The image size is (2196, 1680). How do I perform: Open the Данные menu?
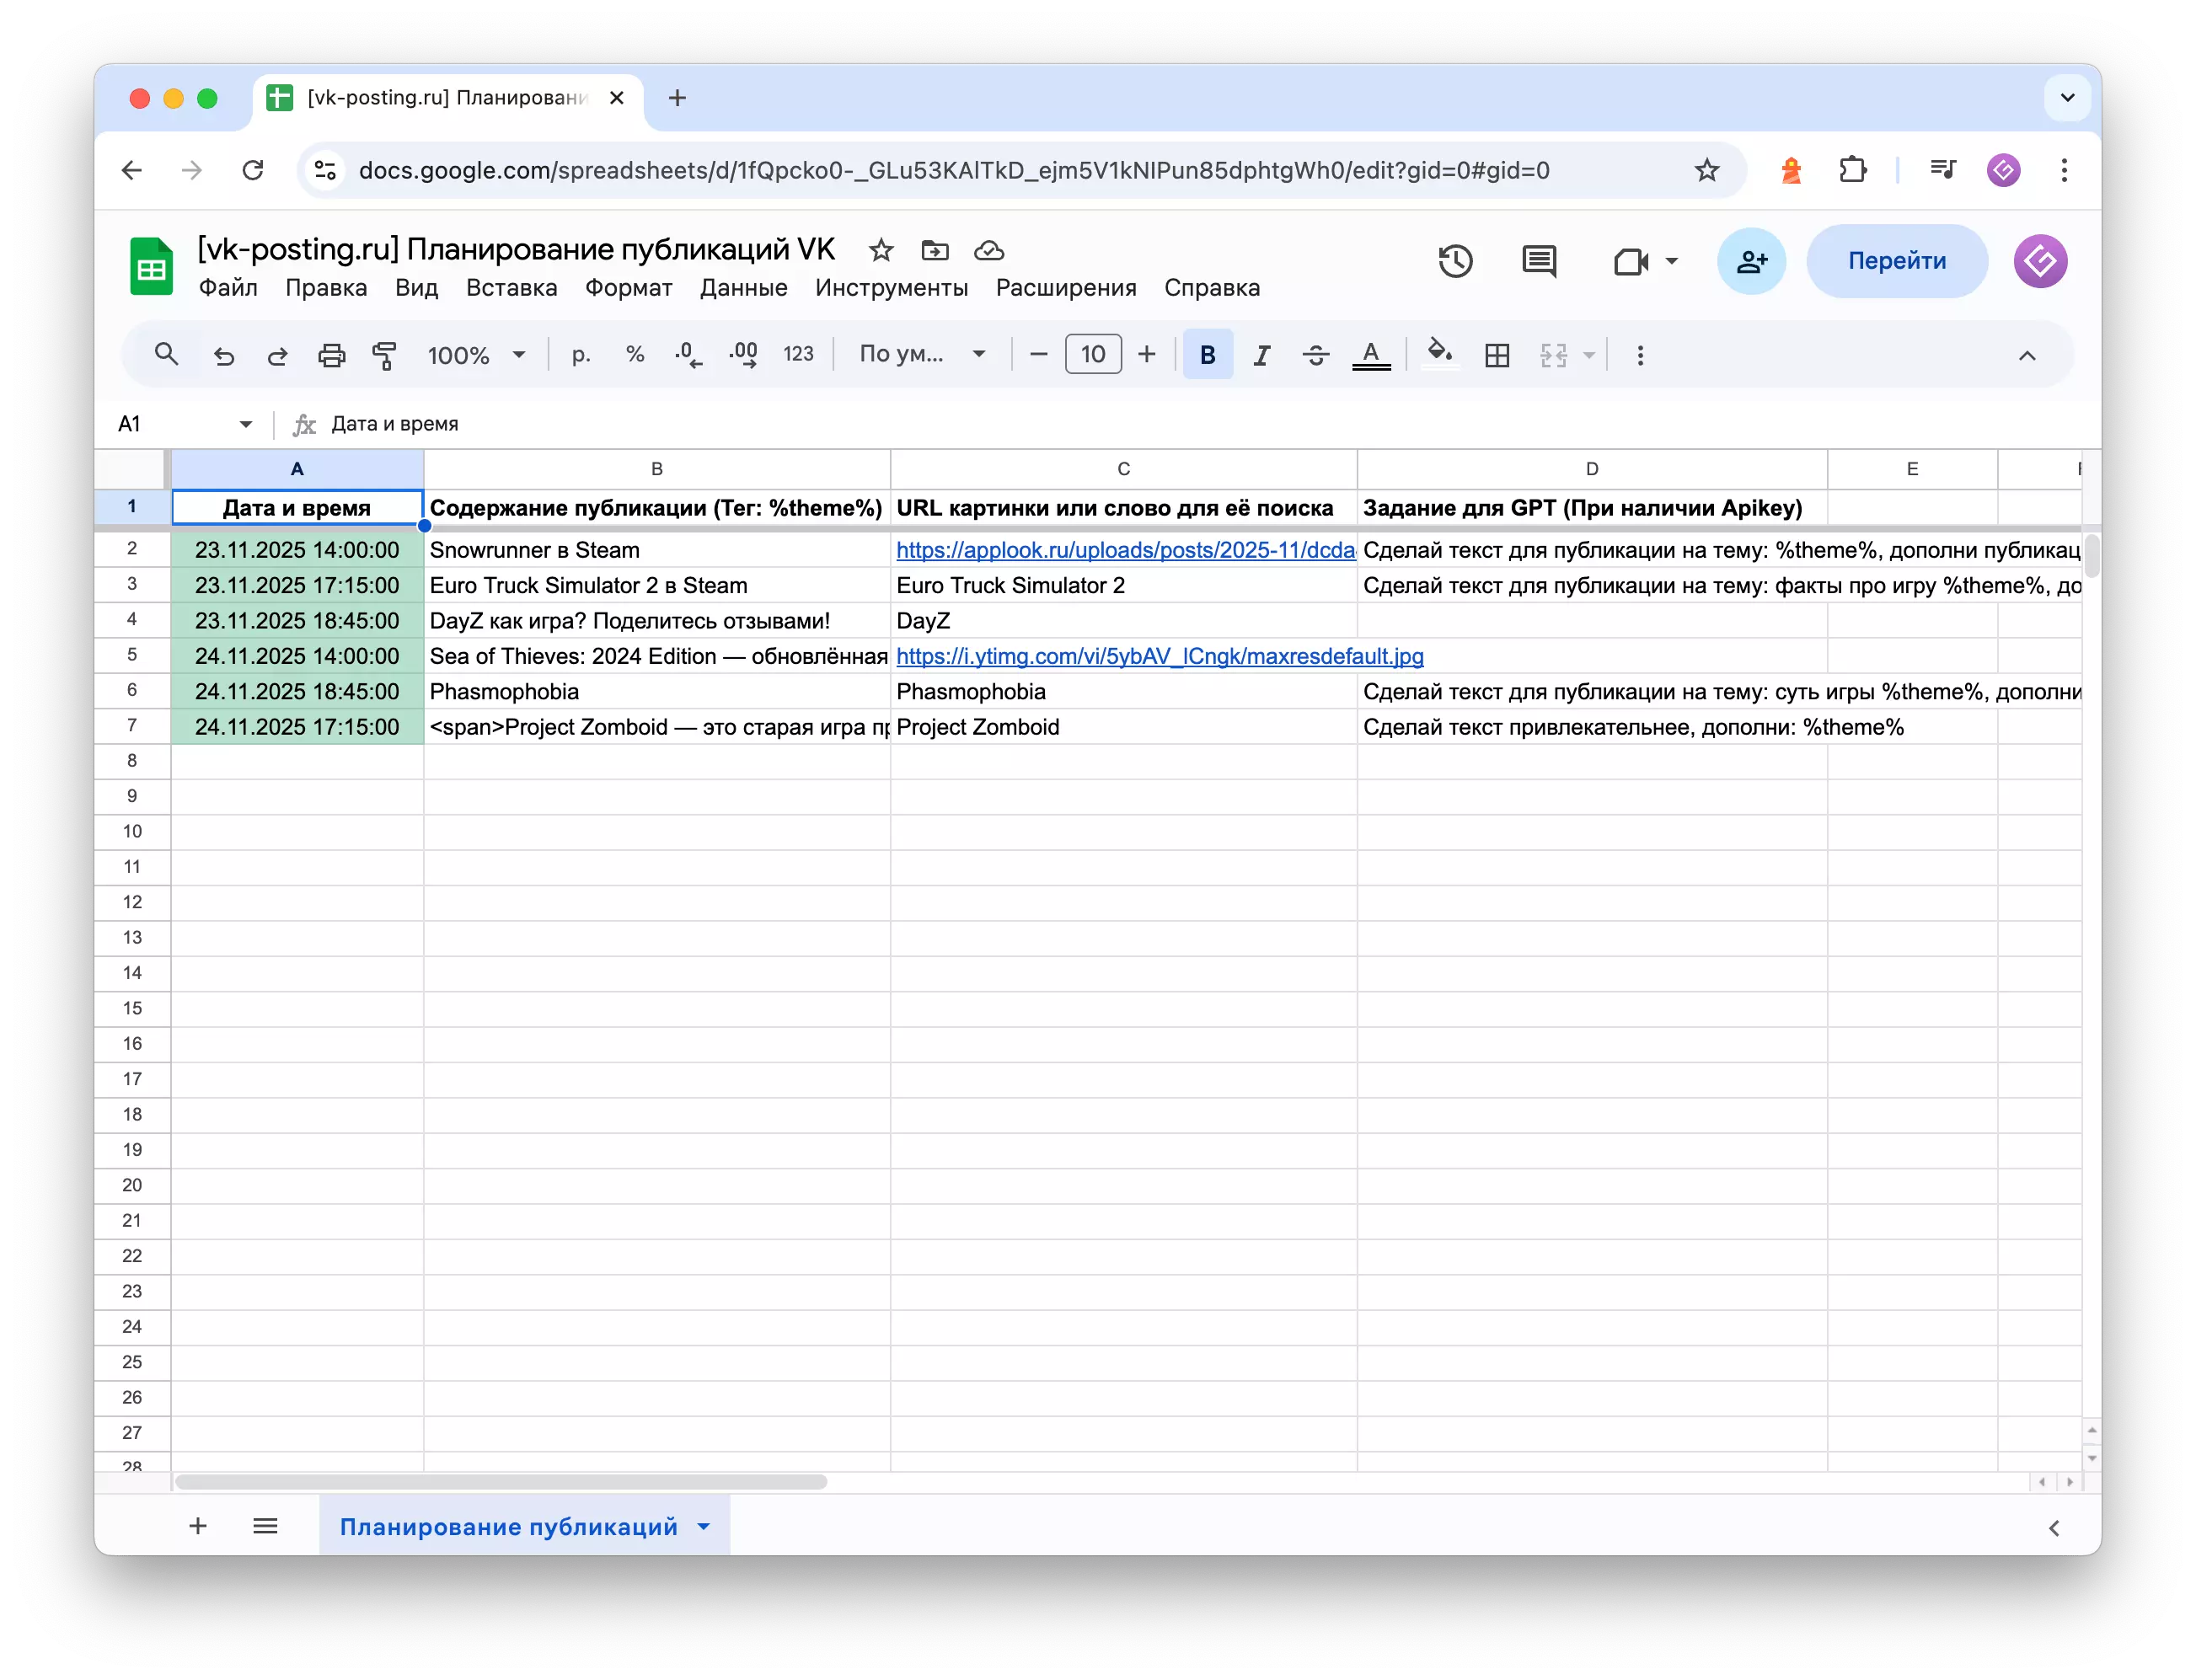click(743, 288)
